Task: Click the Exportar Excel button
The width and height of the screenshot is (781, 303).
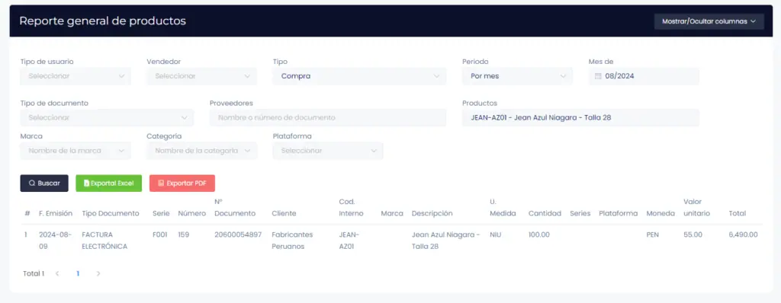Action: click(108, 183)
